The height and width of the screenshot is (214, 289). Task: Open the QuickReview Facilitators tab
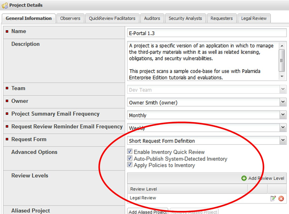point(112,18)
